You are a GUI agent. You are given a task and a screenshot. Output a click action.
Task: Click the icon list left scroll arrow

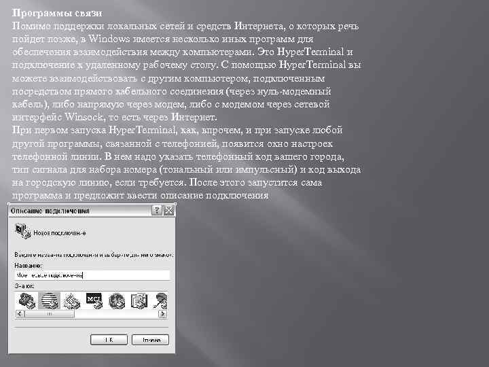point(20,313)
